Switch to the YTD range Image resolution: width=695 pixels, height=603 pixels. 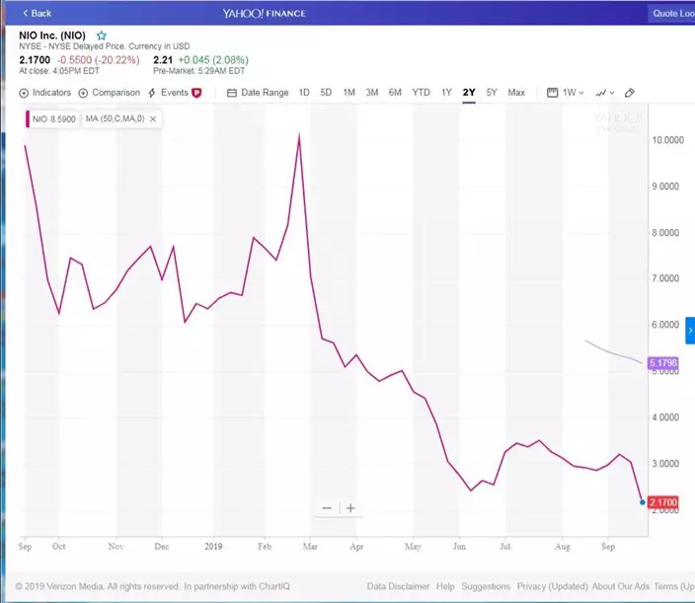coord(421,92)
